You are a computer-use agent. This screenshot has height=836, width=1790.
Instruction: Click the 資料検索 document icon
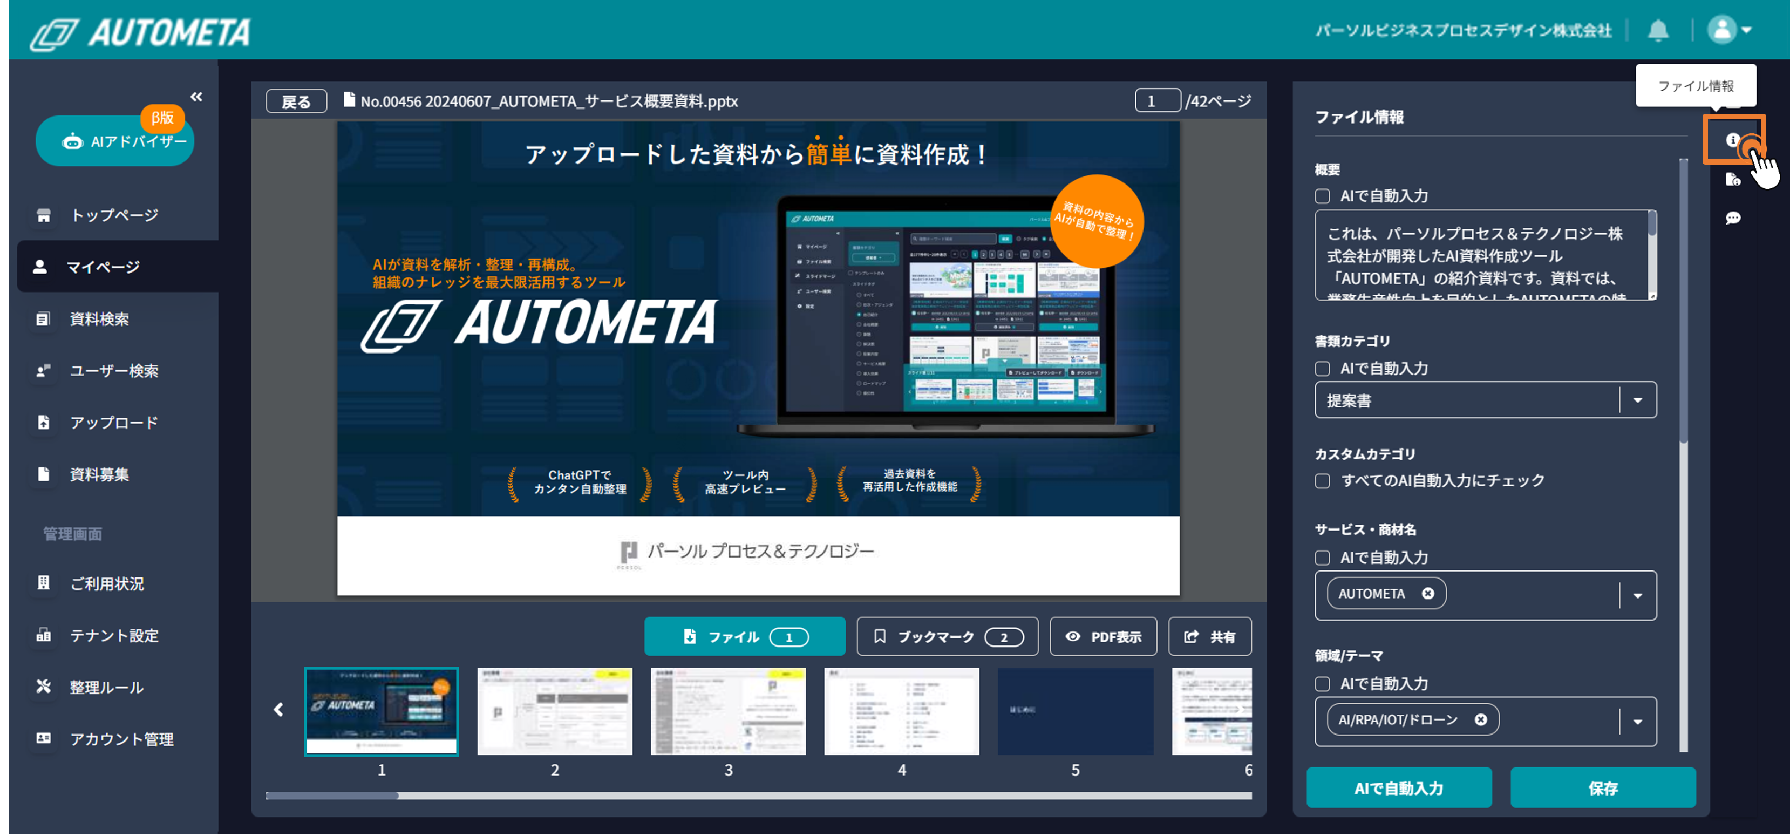click(43, 319)
